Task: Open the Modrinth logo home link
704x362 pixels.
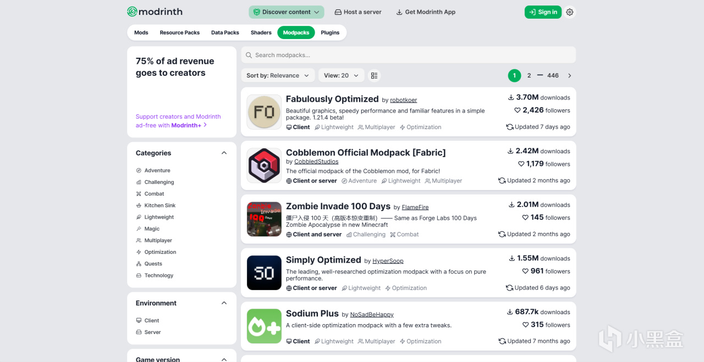Action: coord(155,12)
